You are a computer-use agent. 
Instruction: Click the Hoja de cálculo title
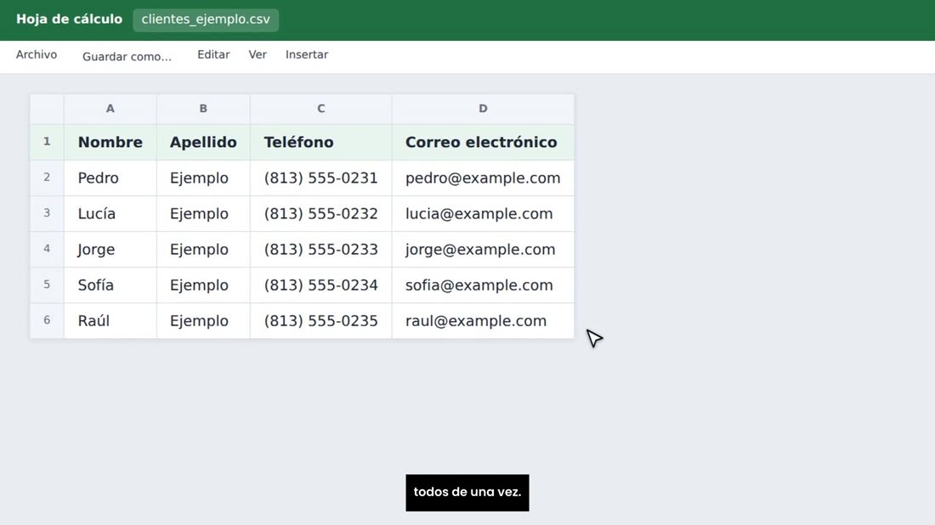[69, 19]
